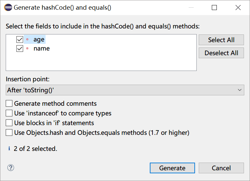This screenshot has width=250, height=181.
Task: Enable Generate method comments
Action: 9,103
